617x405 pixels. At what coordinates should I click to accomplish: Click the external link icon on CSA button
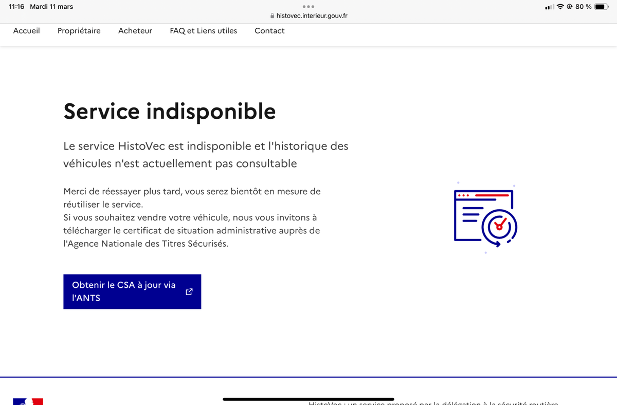pyautogui.click(x=189, y=291)
